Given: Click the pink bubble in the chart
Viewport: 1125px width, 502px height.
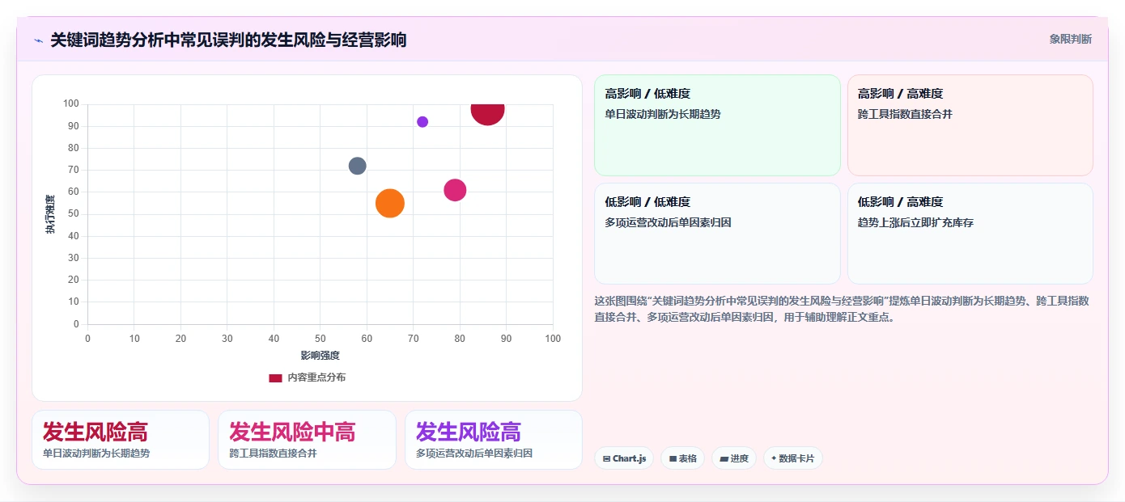Looking at the screenshot, I should coord(455,191).
